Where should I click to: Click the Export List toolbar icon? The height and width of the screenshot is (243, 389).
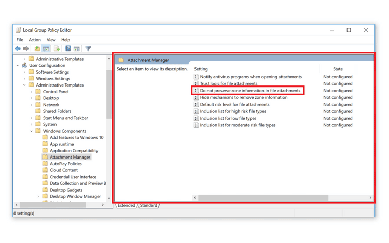coord(57,49)
